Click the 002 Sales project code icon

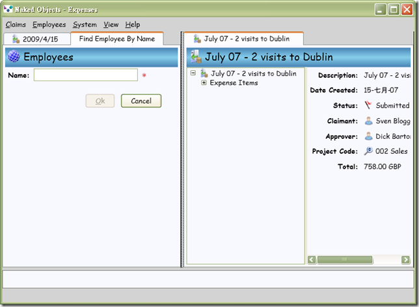coord(368,151)
